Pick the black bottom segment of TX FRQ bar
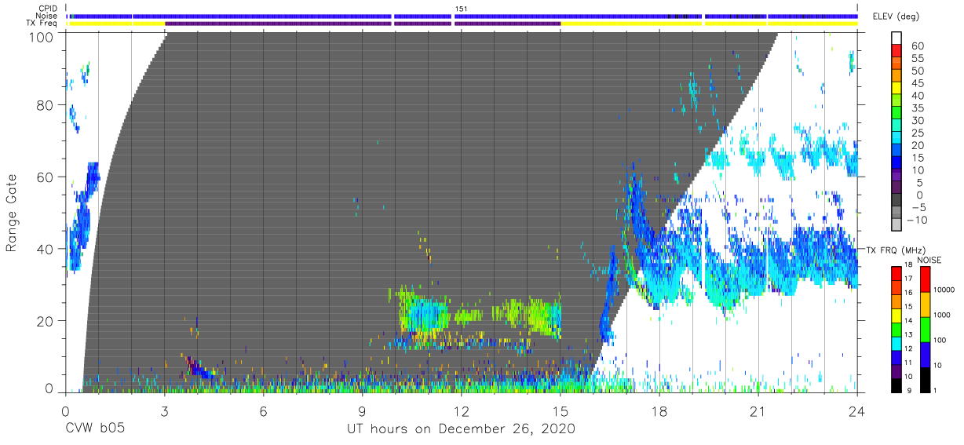The image size is (964, 445). tap(897, 384)
